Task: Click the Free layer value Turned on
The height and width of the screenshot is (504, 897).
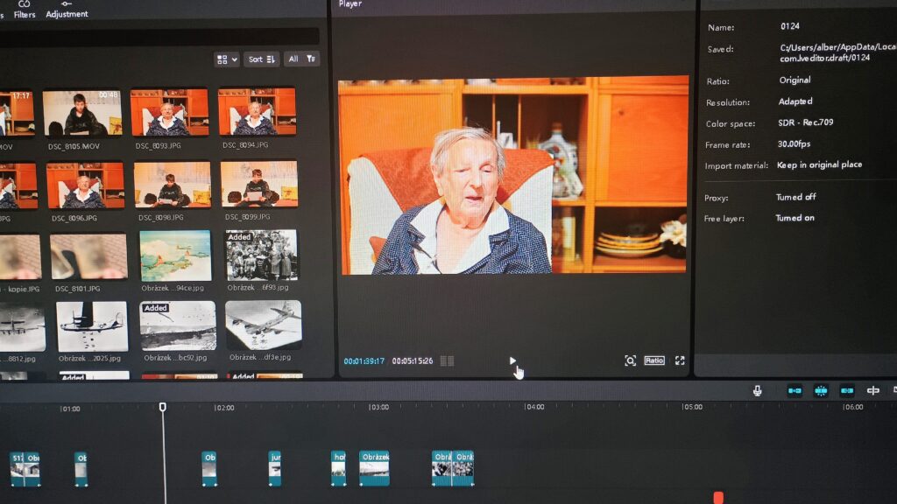Action: pyautogui.click(x=795, y=218)
